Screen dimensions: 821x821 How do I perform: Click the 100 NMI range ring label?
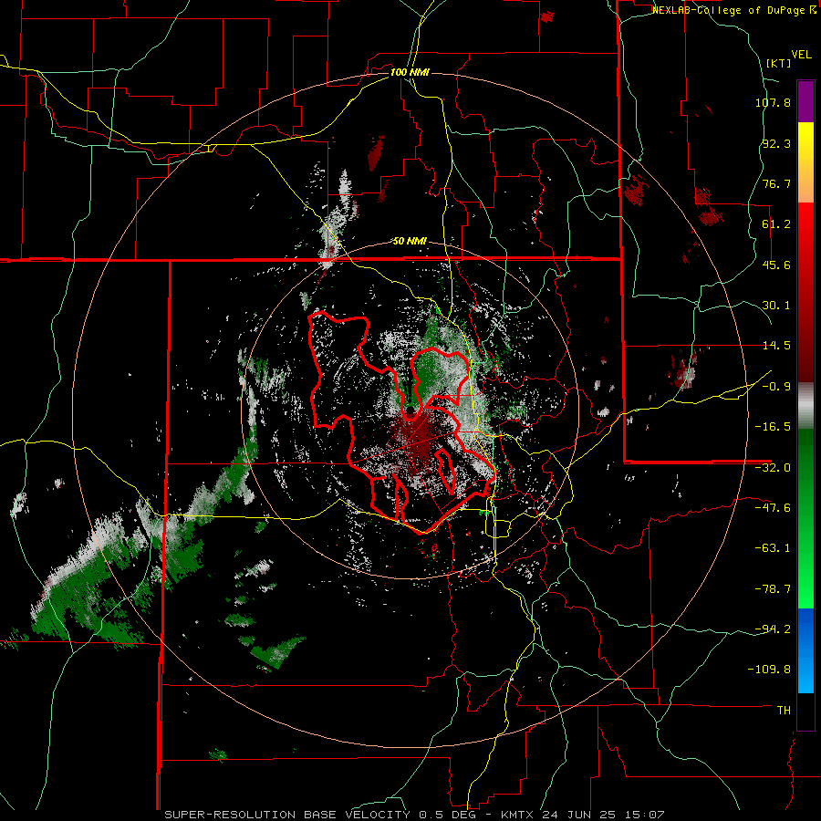click(x=410, y=72)
